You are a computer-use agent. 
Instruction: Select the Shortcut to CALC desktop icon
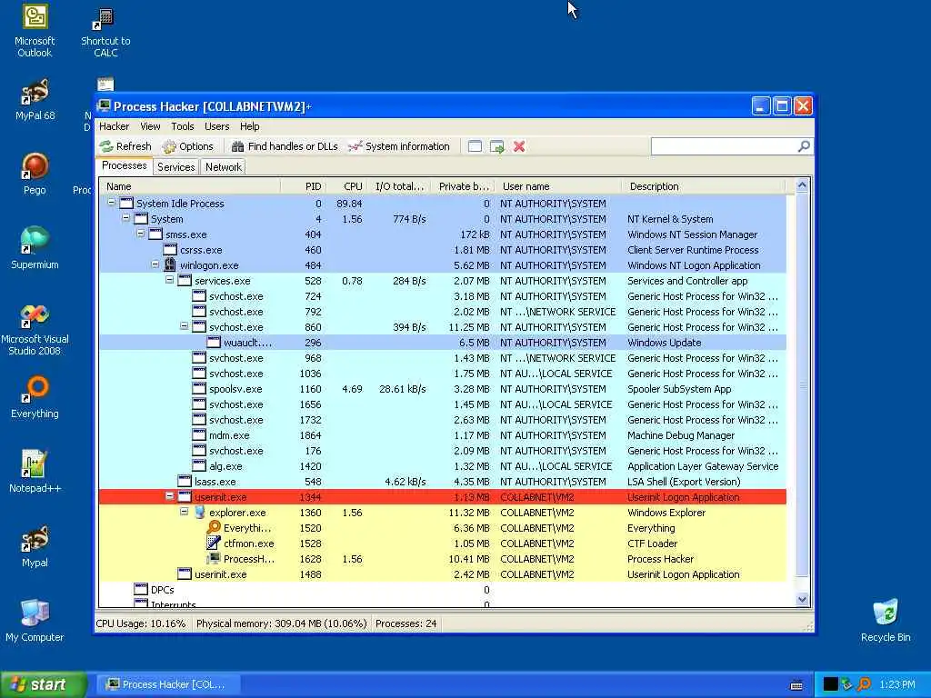point(105,32)
